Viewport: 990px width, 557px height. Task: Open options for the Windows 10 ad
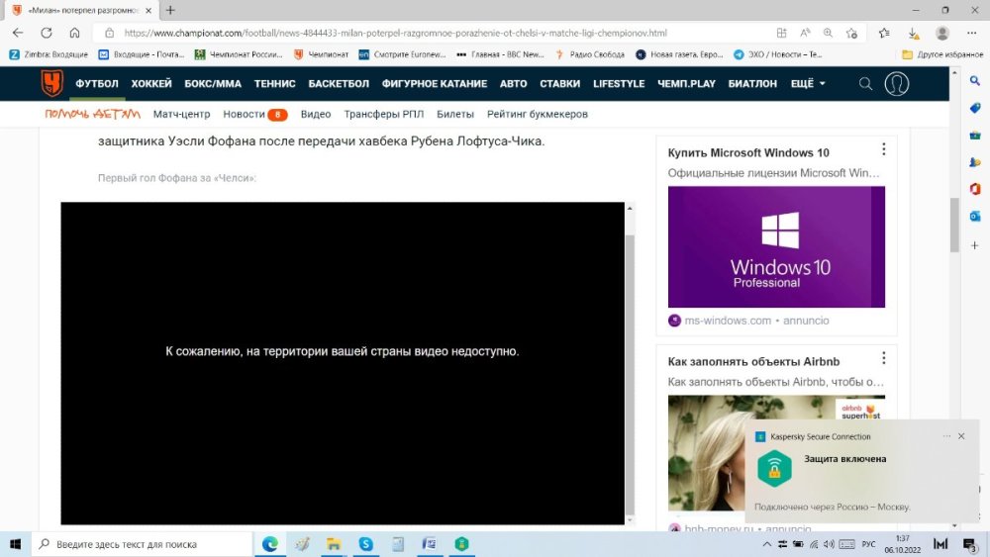pyautogui.click(x=883, y=148)
